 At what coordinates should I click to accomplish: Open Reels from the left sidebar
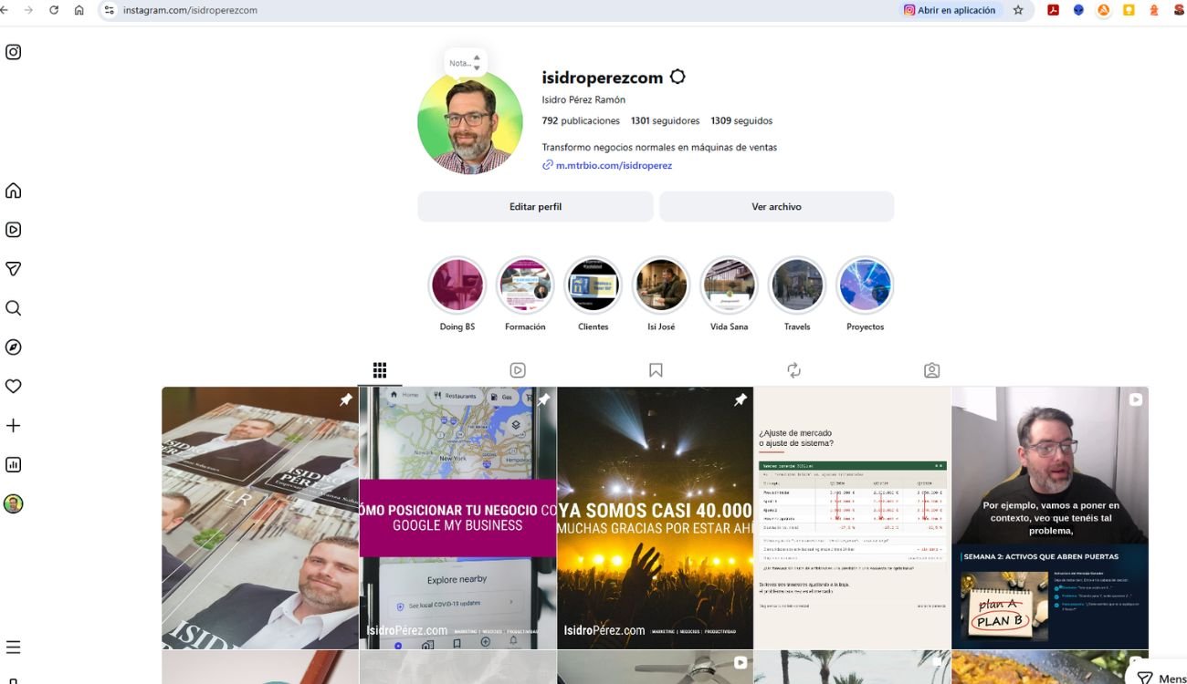(x=14, y=230)
